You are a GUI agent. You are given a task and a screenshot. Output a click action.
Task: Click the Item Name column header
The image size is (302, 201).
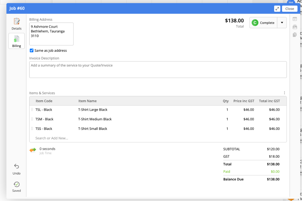tap(87, 101)
